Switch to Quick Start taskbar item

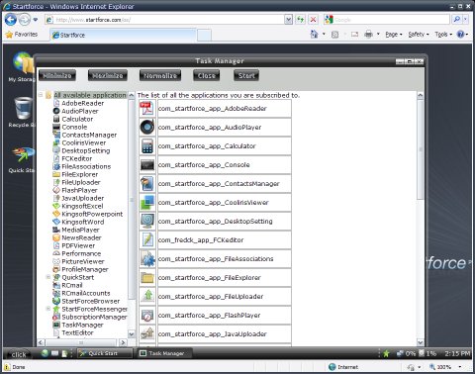105,353
